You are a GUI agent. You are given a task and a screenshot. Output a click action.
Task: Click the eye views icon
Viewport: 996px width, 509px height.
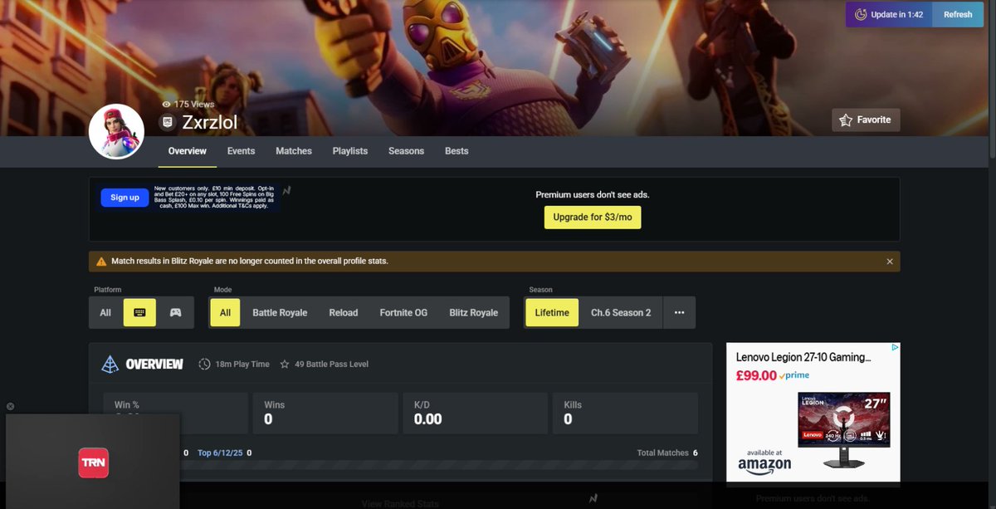pos(166,105)
